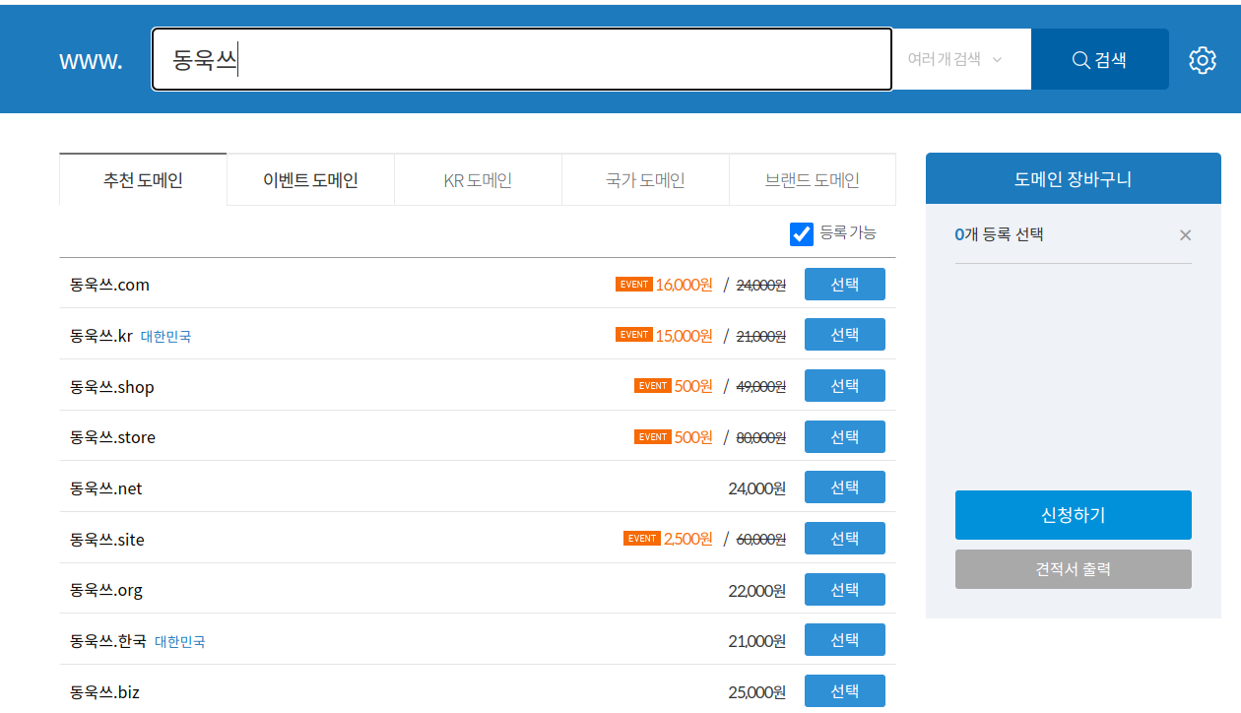Select the 국가 도메인 tab
Image resolution: width=1241 pixels, height=713 pixels.
coord(645,179)
